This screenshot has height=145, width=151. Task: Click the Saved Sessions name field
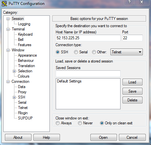tap(88, 74)
